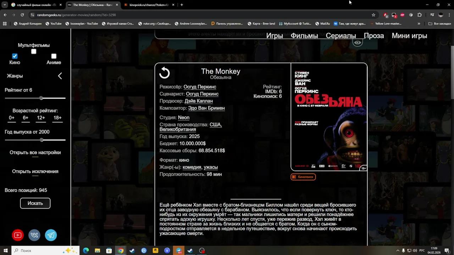This screenshot has width=454, height=255.
Task: Open the Chrome extensions puzzle icon
Action: coord(420,15)
